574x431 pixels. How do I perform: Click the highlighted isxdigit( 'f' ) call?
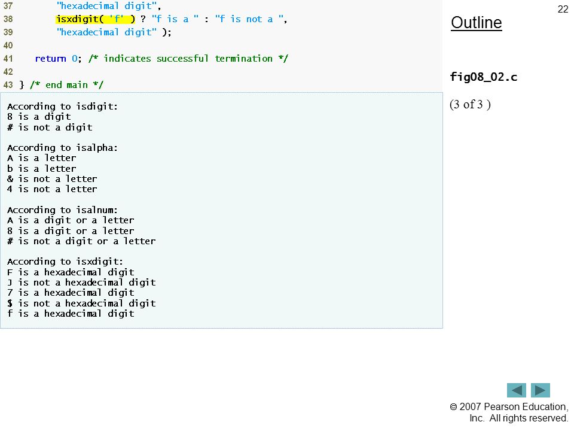96,19
